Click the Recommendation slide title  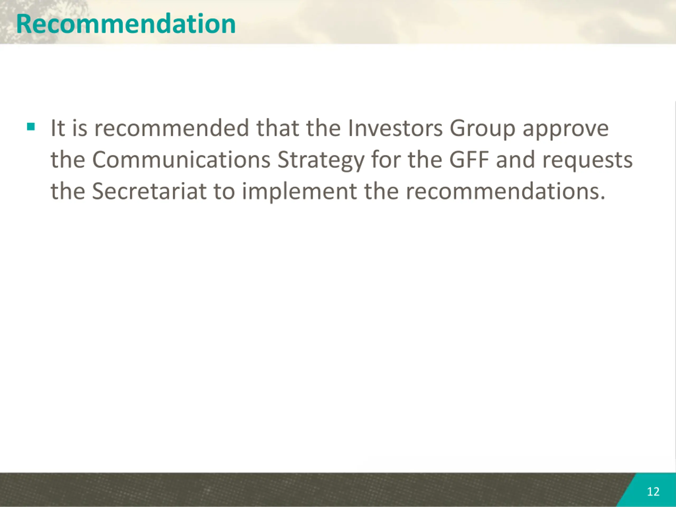(126, 24)
